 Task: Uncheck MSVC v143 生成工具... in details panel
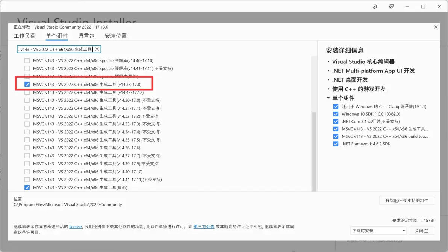point(336,129)
